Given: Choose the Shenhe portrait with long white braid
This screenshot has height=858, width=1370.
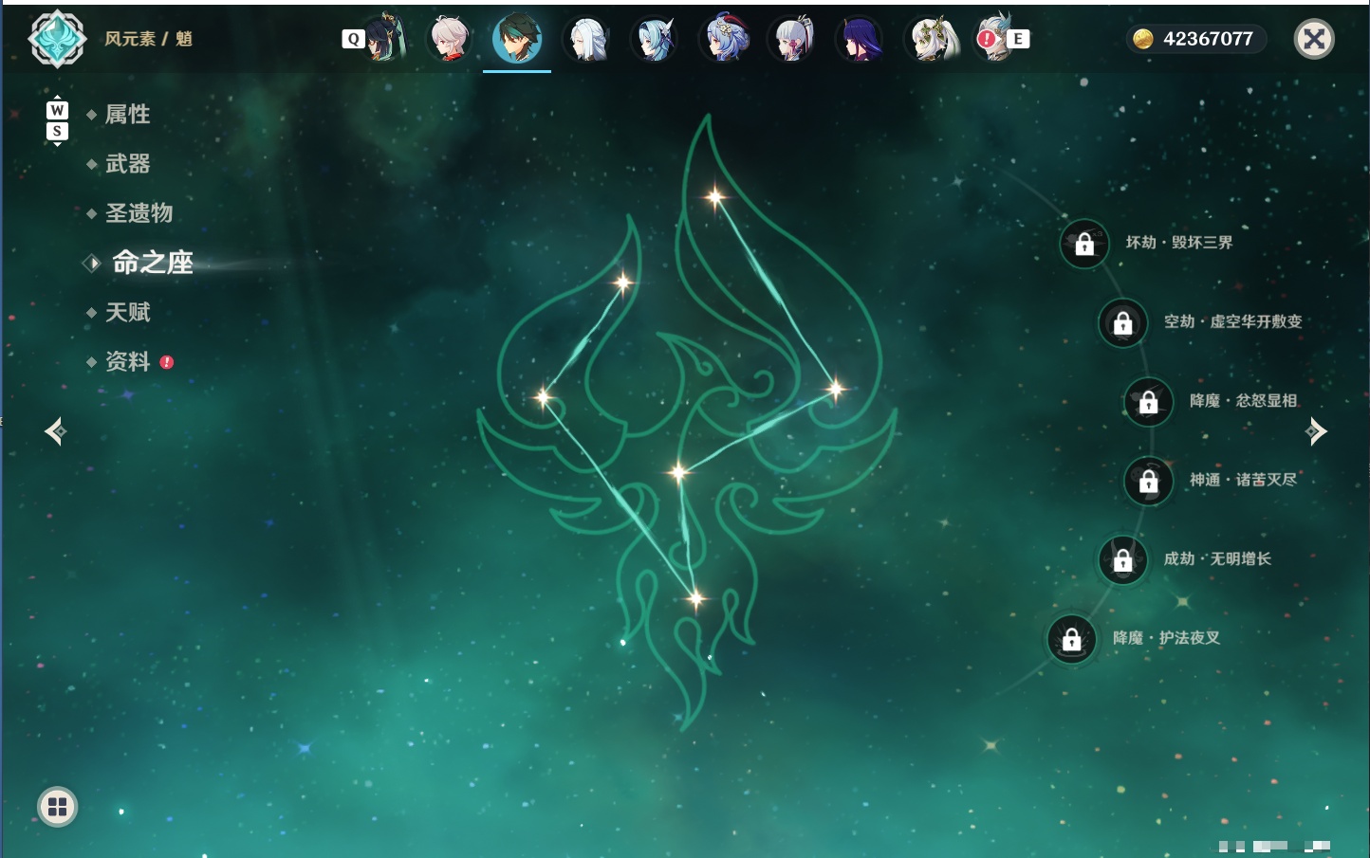Looking at the screenshot, I should 587,39.
